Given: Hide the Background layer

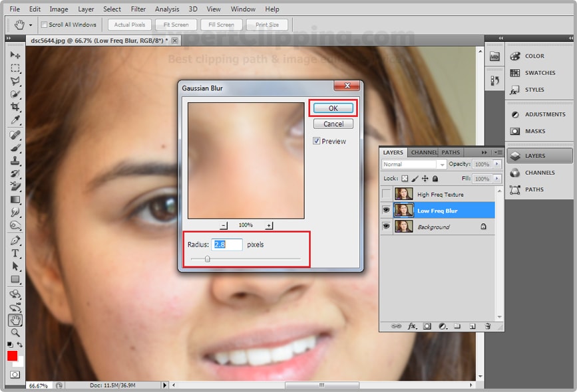Looking at the screenshot, I should tap(386, 227).
